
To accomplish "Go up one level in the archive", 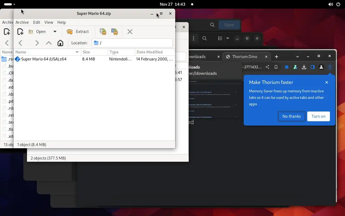I will point(49,43).
